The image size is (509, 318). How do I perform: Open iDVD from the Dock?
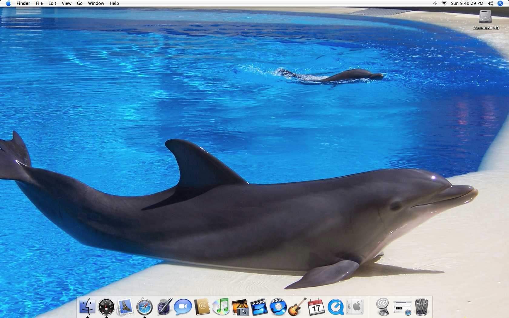pos(278,306)
